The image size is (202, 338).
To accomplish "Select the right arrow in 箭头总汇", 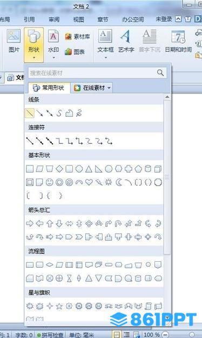I will pyautogui.click(x=30, y=223).
